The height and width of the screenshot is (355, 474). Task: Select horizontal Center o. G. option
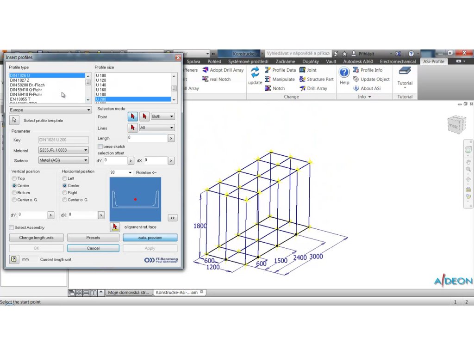(x=64, y=200)
